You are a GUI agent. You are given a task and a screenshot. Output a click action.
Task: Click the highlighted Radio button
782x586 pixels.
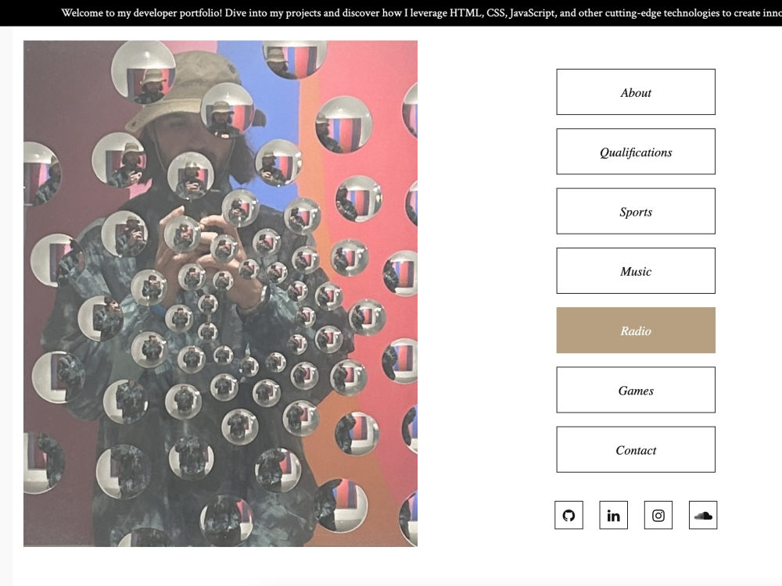(636, 331)
